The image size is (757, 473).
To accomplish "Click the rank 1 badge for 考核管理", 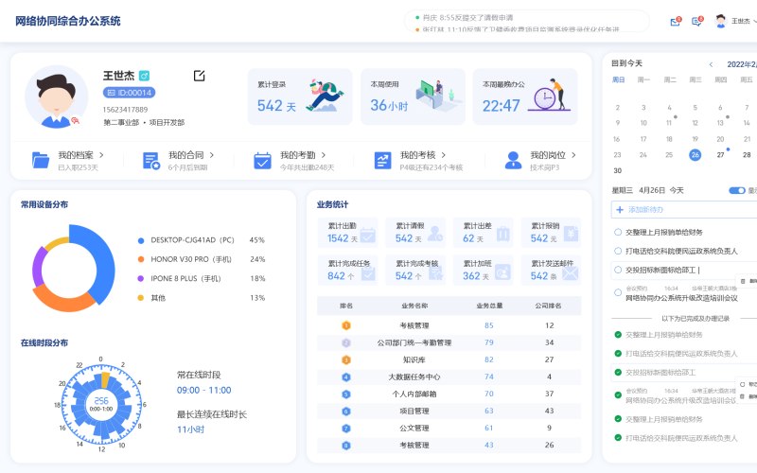I will (x=346, y=325).
